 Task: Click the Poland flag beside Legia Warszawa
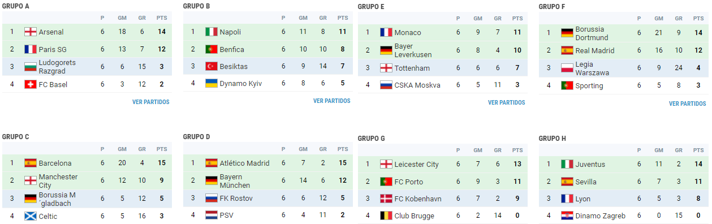(567, 68)
